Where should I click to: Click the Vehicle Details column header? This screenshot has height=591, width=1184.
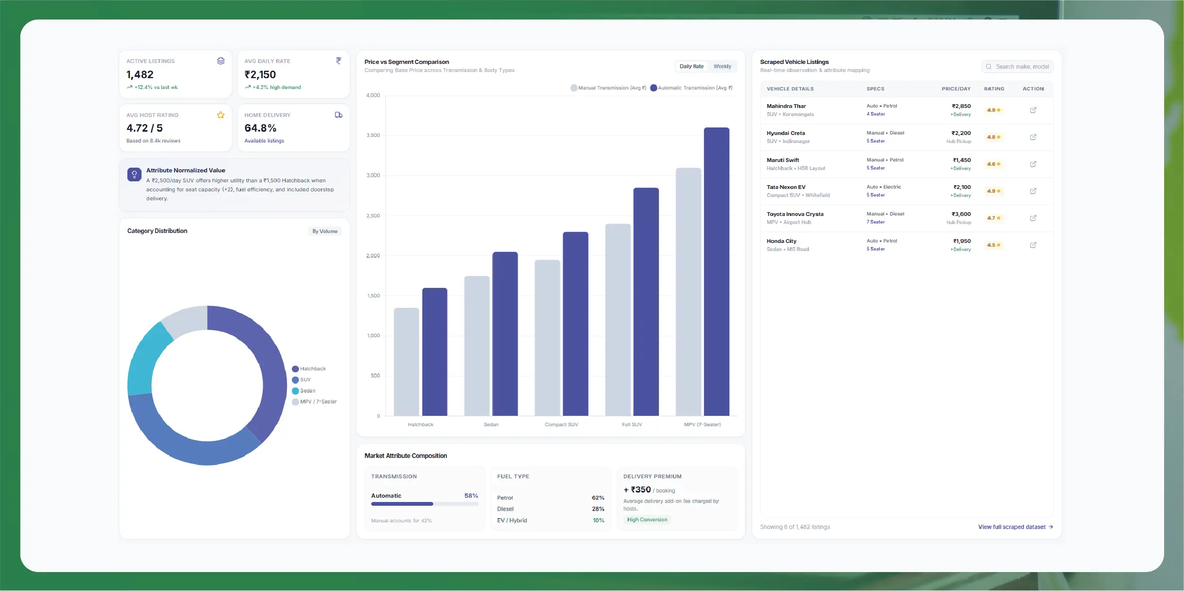point(790,89)
